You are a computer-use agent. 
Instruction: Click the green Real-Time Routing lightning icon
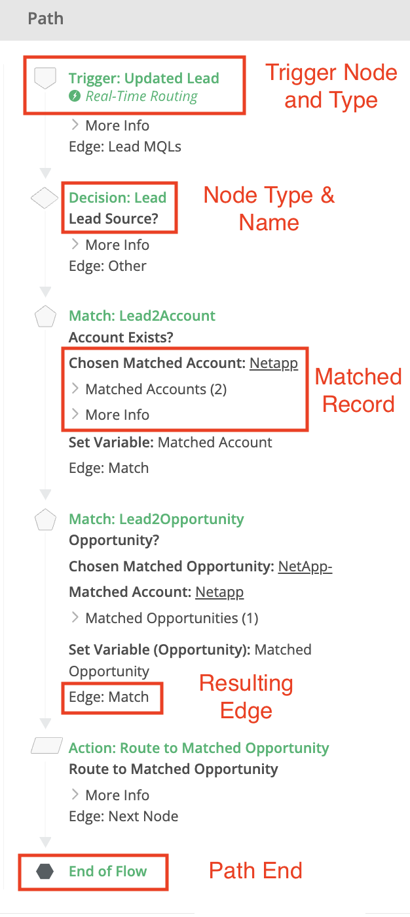click(75, 96)
